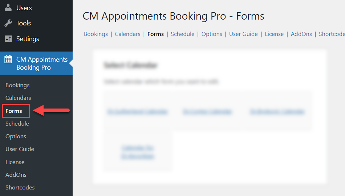Click the Tools wrench icon
The image size is (345, 196).
click(x=8, y=23)
